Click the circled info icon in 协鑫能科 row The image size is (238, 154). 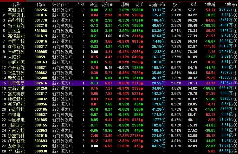point(235,136)
